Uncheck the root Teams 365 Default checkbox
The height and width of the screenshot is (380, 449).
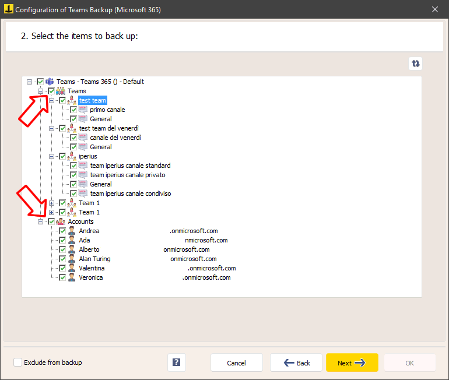(x=40, y=82)
